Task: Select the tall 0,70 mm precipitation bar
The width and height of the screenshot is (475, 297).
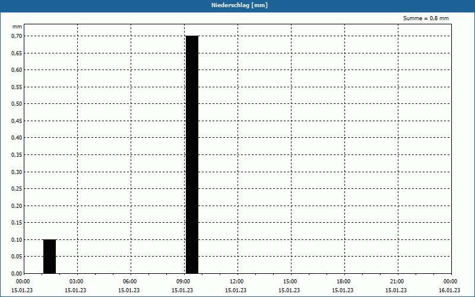Action: click(192, 154)
